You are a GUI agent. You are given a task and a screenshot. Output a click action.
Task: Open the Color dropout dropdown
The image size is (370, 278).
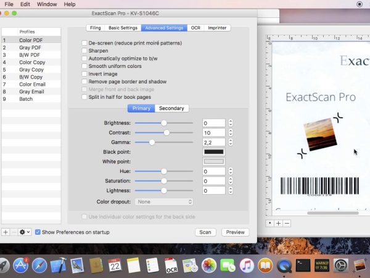coord(164,201)
